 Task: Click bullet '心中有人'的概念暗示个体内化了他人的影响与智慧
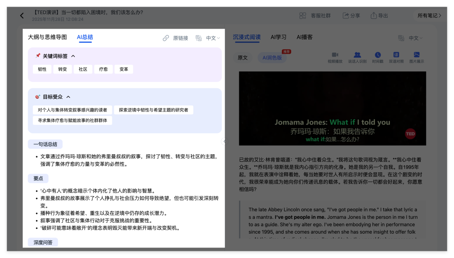point(98,191)
